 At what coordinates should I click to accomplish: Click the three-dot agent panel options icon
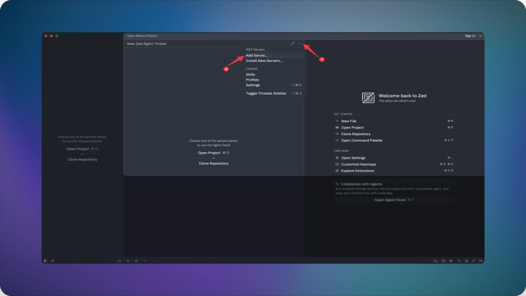pos(299,44)
